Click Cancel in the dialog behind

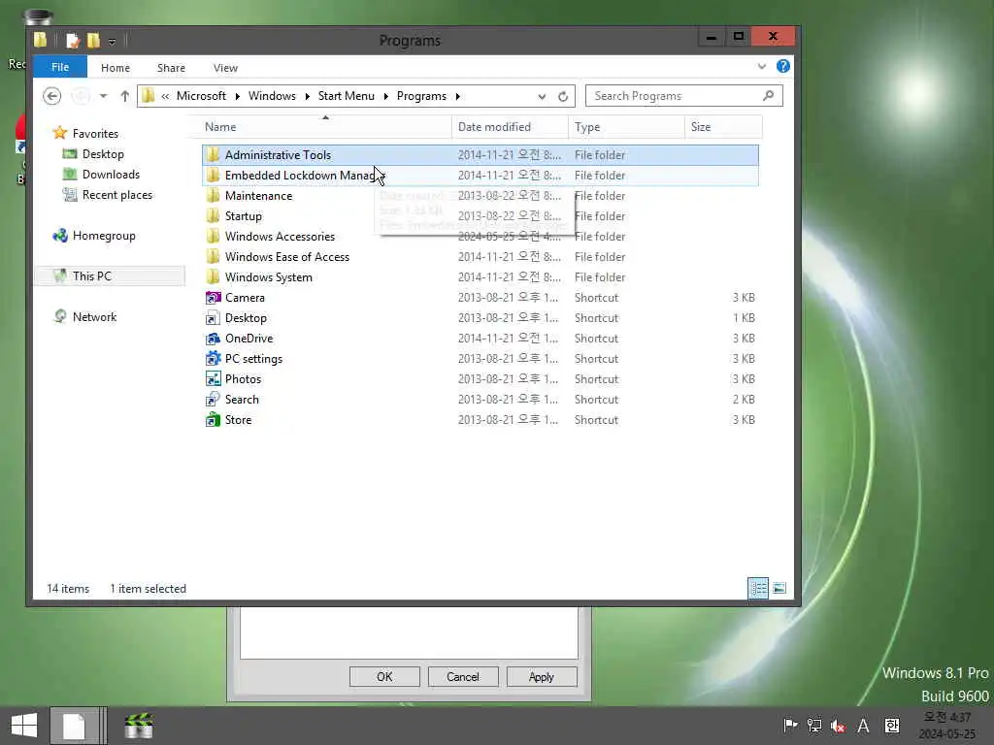coord(463,676)
